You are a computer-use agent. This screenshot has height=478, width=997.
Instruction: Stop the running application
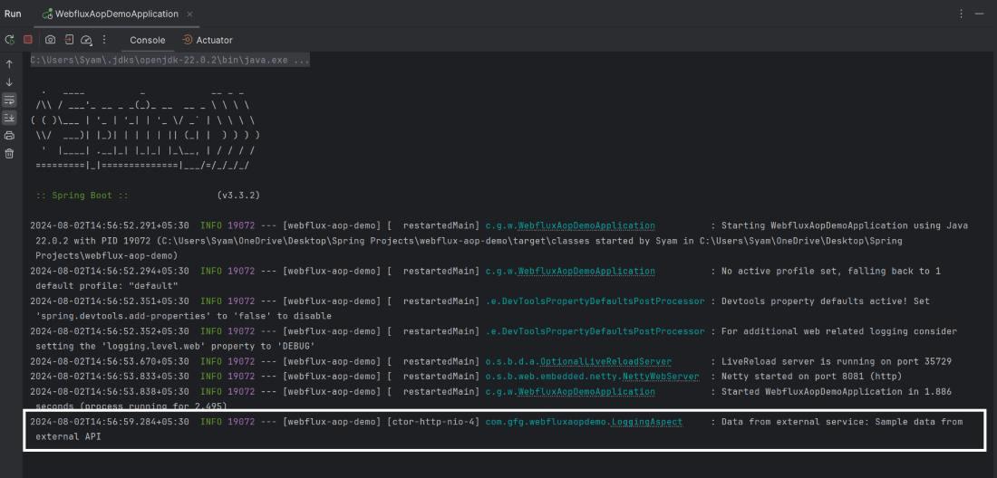(x=28, y=40)
